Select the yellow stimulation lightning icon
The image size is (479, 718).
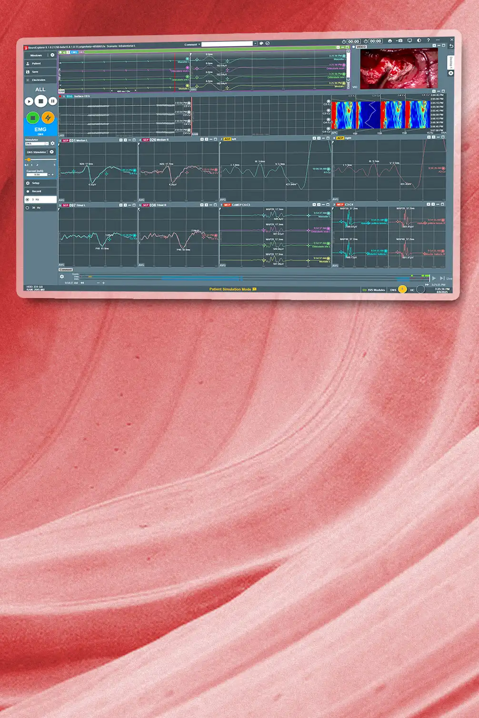pyautogui.click(x=48, y=117)
